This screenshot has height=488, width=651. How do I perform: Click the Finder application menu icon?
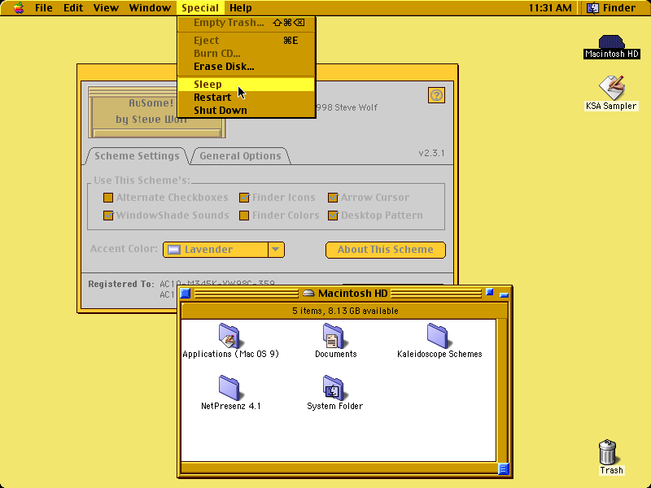[592, 7]
